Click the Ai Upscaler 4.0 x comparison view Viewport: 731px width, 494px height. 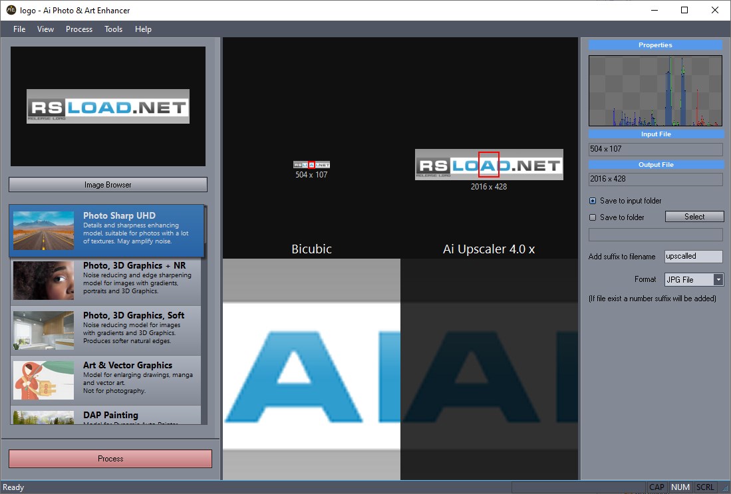[489, 369]
